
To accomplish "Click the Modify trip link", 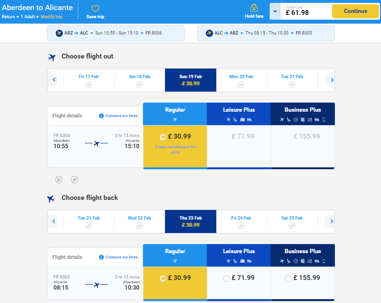I will 51,17.
